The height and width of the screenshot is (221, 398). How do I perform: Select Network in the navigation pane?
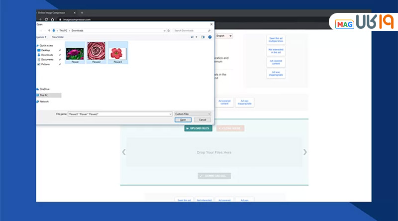coord(44,101)
